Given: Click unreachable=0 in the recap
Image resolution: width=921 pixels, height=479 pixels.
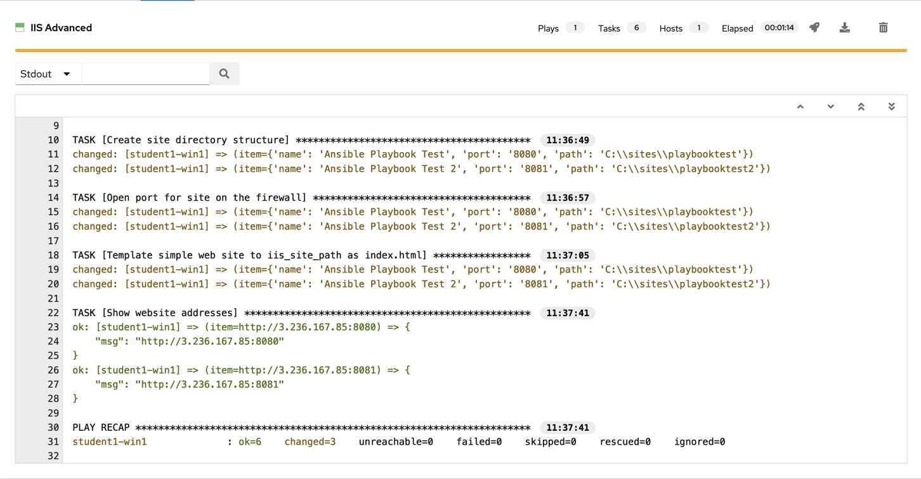Looking at the screenshot, I should point(396,442).
